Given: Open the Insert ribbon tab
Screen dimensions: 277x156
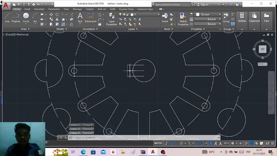Looking at the screenshot, I should (27, 9).
